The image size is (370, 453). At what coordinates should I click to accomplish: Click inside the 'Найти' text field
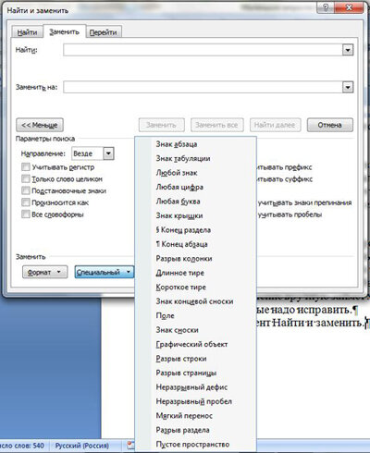point(203,50)
